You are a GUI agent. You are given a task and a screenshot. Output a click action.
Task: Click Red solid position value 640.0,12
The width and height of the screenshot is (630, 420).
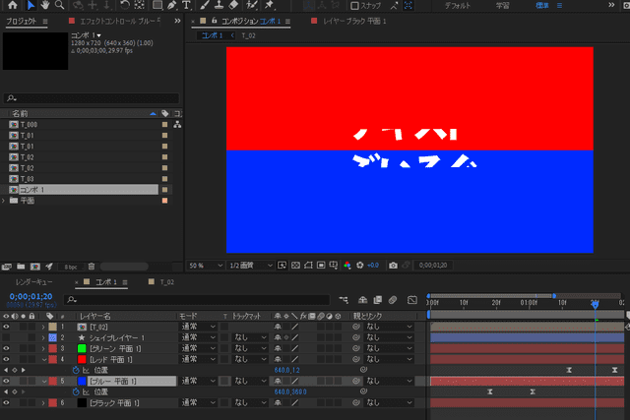coord(286,370)
